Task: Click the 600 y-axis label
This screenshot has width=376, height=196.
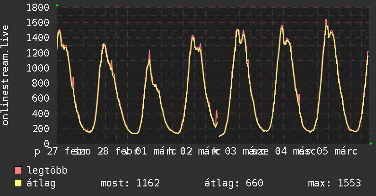Action: click(41, 98)
